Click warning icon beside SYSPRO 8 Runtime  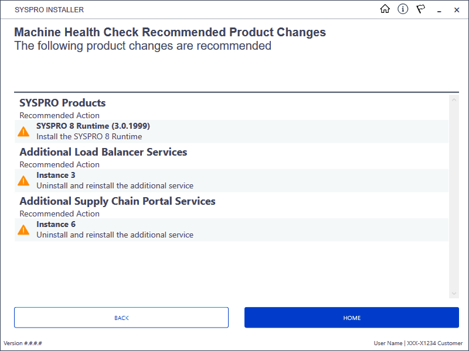click(23, 132)
